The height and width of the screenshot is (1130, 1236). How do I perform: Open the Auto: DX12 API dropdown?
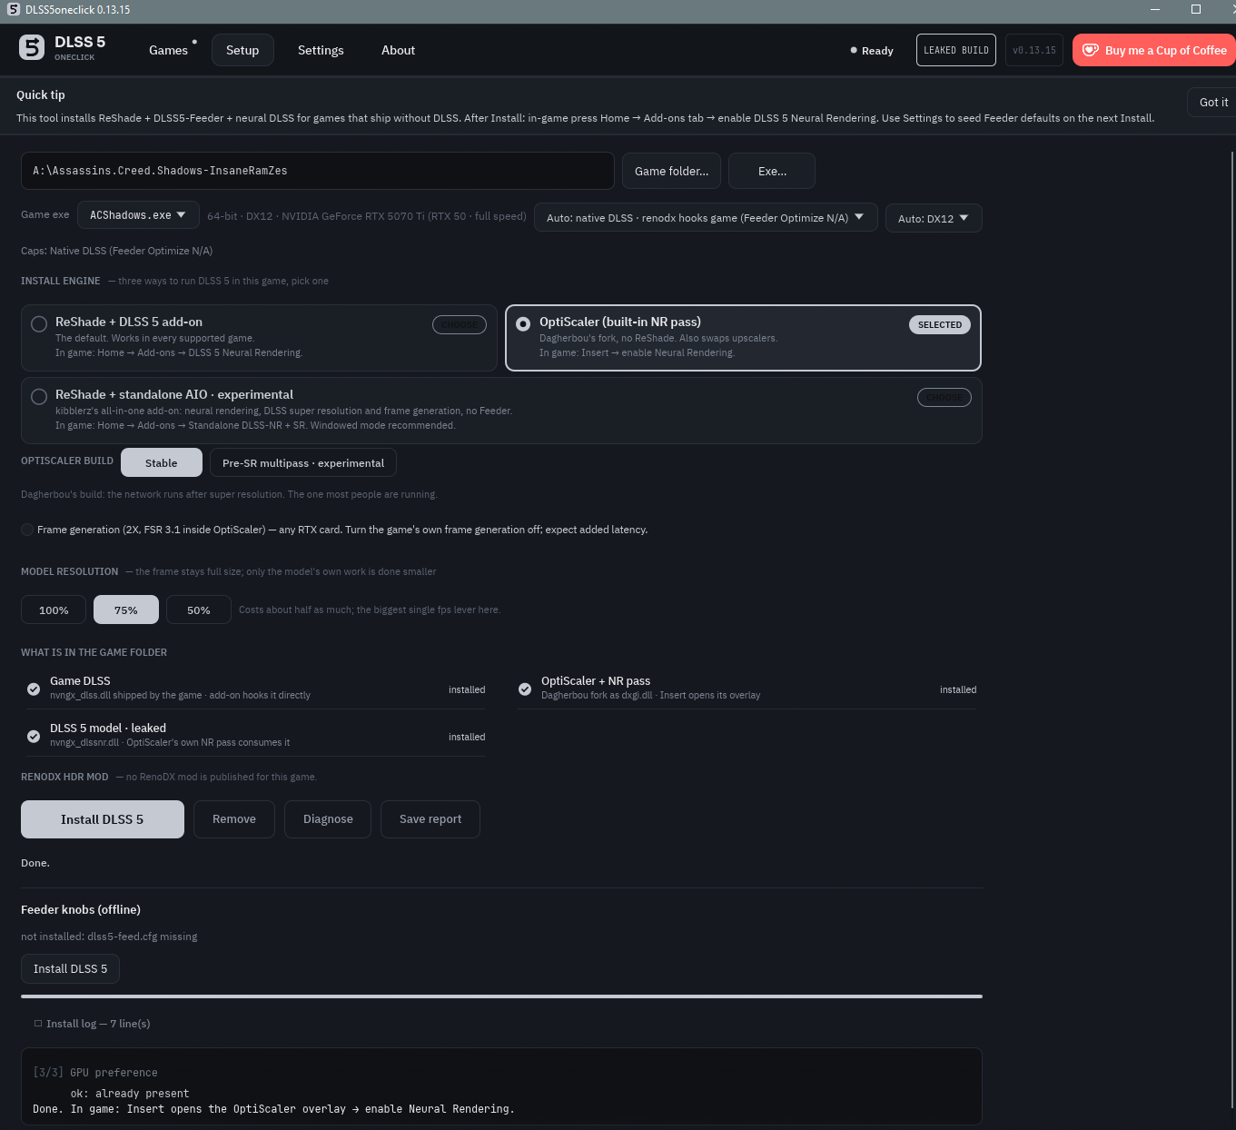pyautogui.click(x=934, y=218)
